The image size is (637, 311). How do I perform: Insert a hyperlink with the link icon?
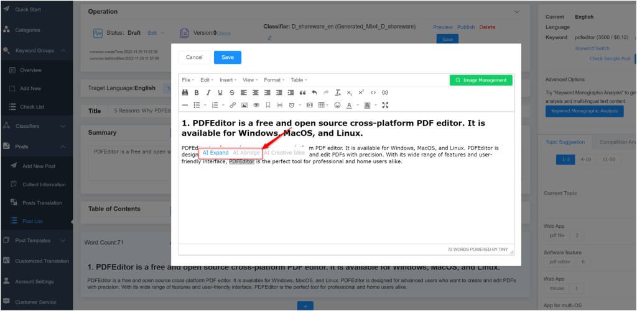233,105
